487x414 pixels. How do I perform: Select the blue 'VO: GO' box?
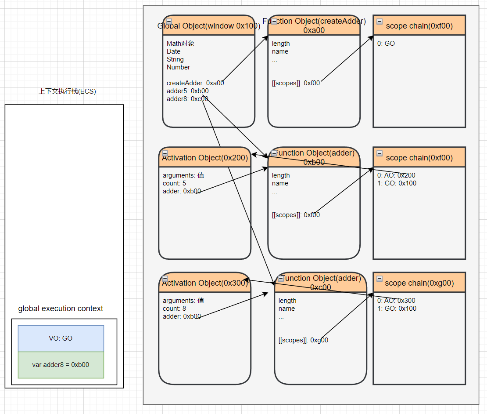pos(61,338)
